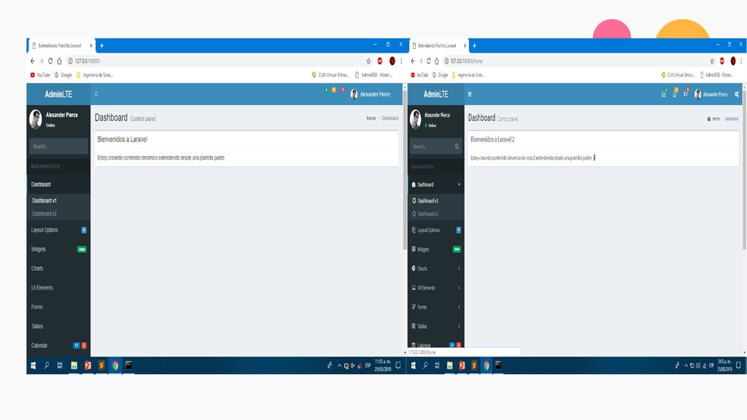Click search magnifier icon in right window sidebar
This screenshot has width=747, height=420.
[x=457, y=147]
